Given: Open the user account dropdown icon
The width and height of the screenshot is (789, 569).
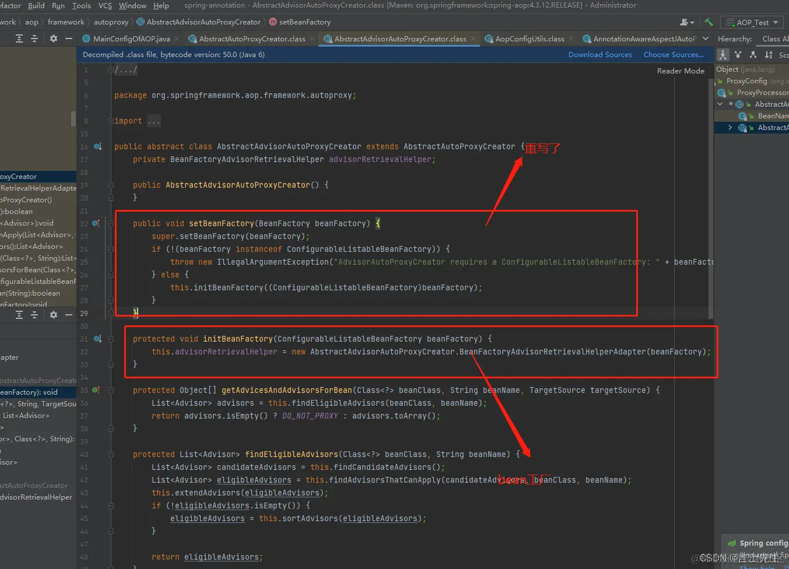Looking at the screenshot, I should tap(687, 22).
